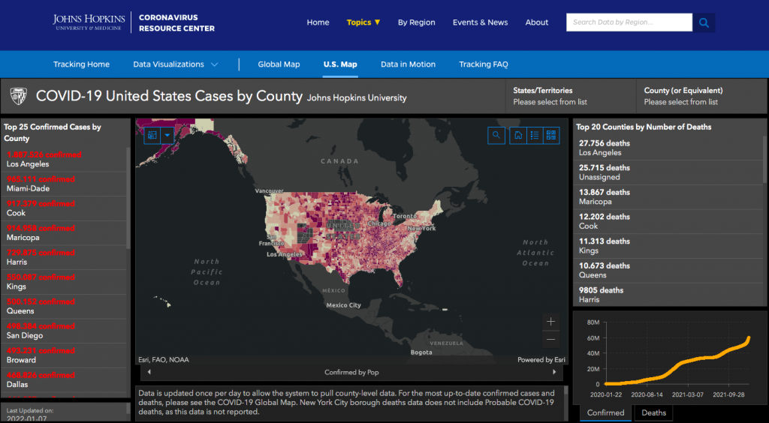The image size is (769, 423).
Task: Zoom in on the map
Action: [x=551, y=321]
